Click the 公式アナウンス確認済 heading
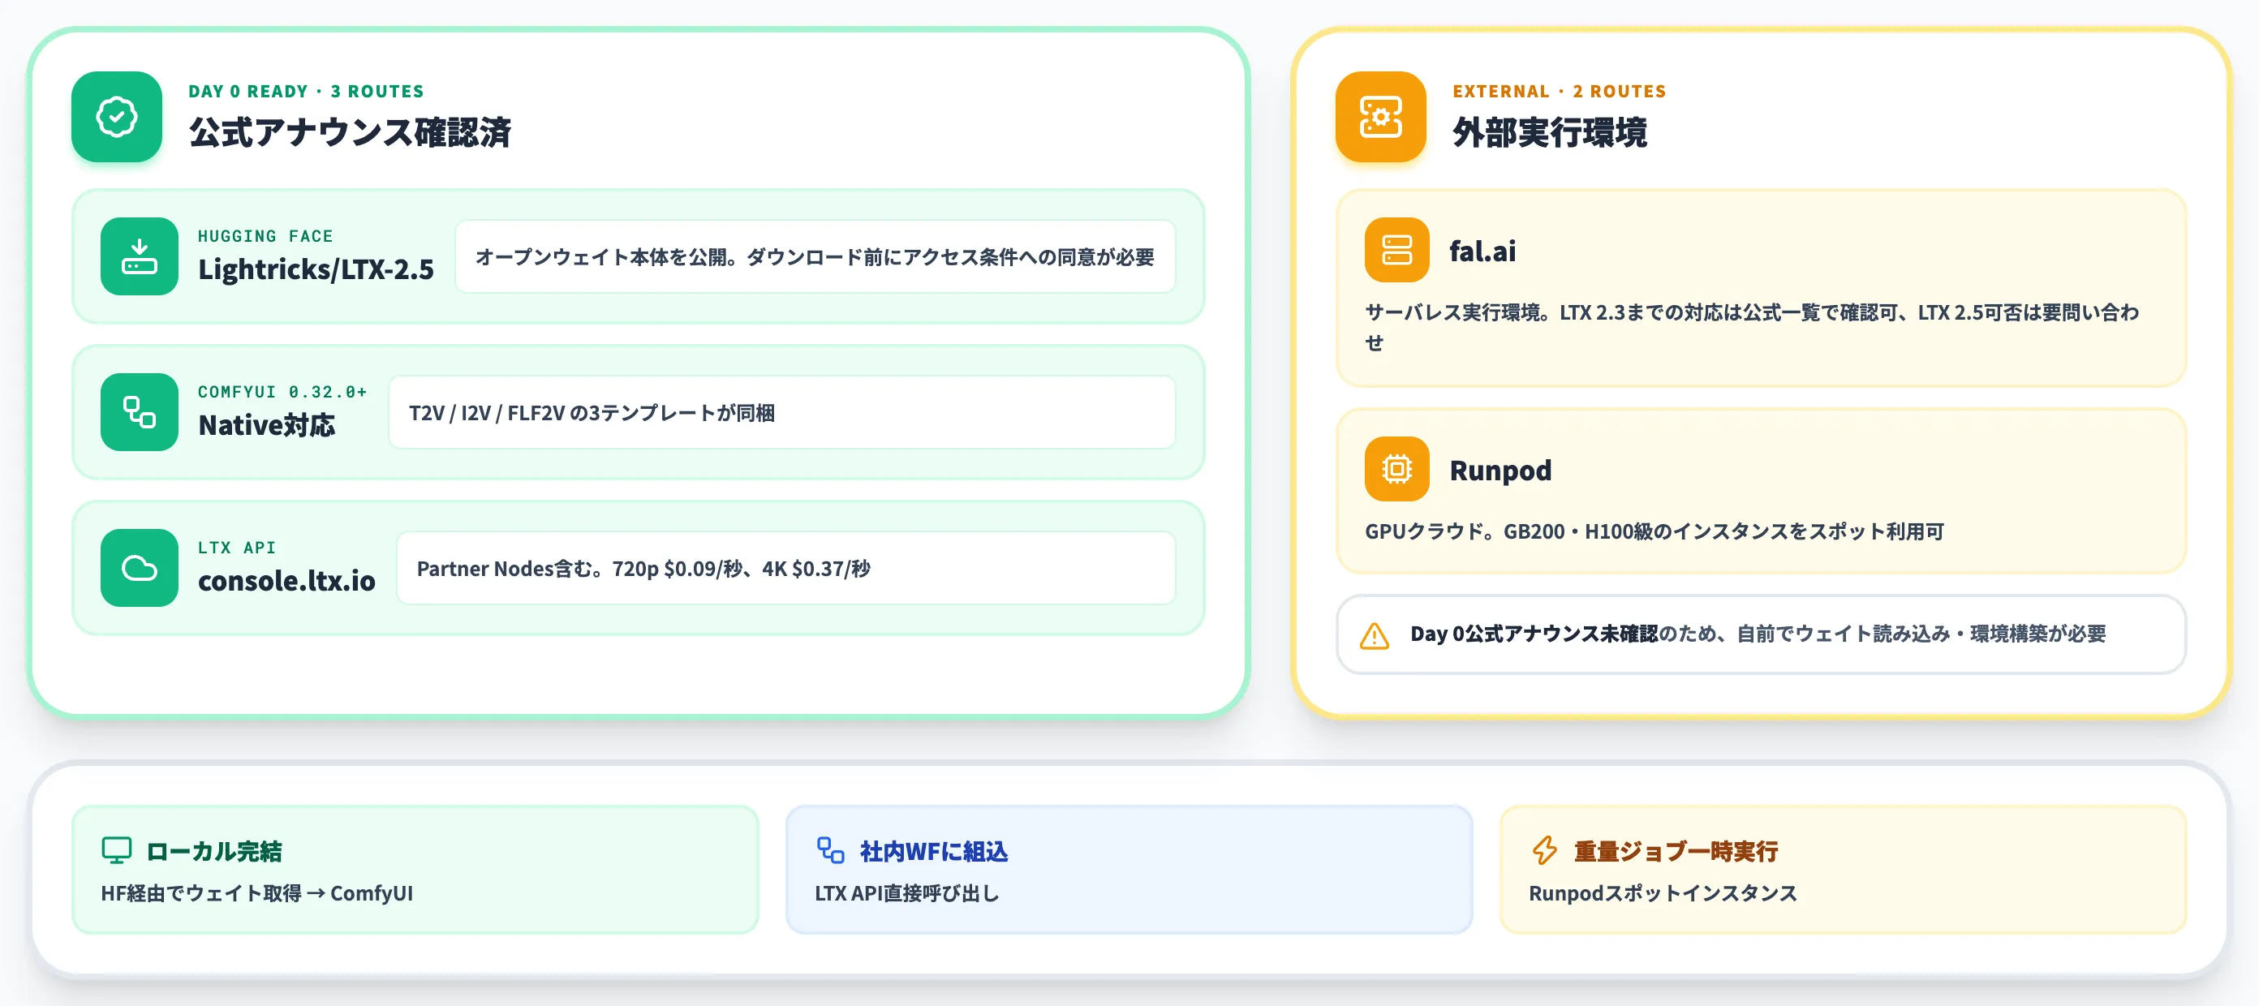 (350, 132)
